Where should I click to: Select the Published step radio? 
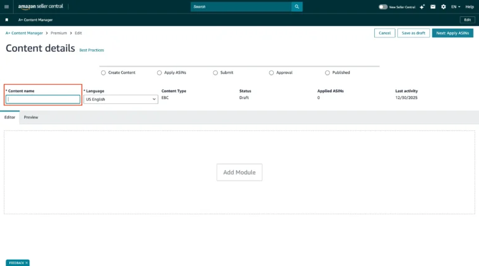click(327, 73)
